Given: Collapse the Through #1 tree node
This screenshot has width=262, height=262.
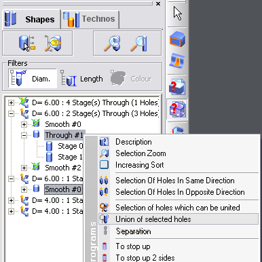Looking at the screenshot, I should 24,135.
